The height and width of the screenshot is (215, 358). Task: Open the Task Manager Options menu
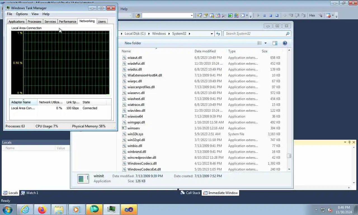(22, 14)
